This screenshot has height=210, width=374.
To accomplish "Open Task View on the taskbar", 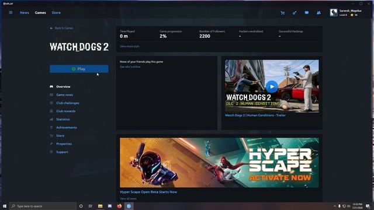I will (x=91, y=206).
